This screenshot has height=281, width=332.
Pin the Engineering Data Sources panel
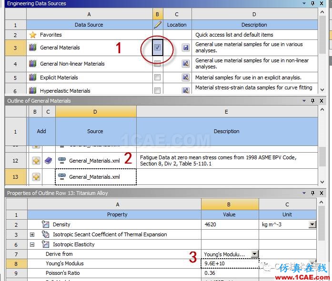[313, 3]
